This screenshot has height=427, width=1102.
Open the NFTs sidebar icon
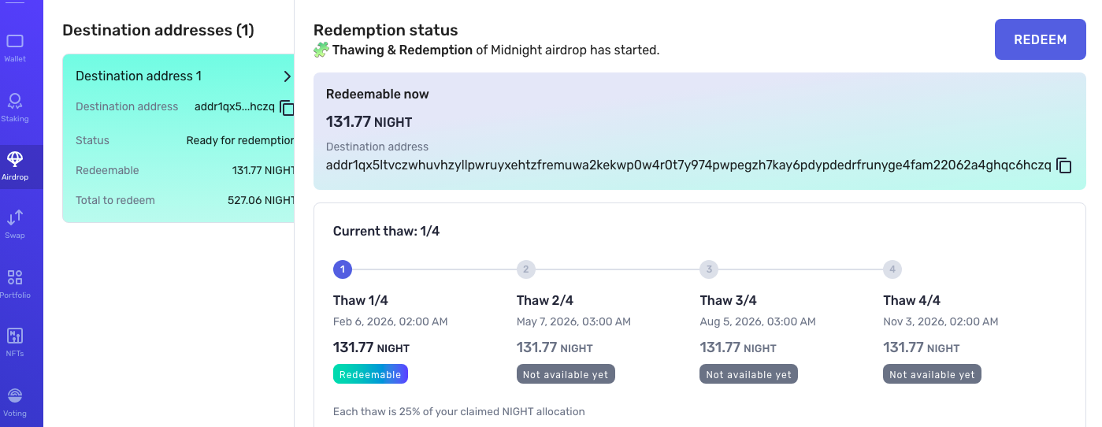(14, 336)
